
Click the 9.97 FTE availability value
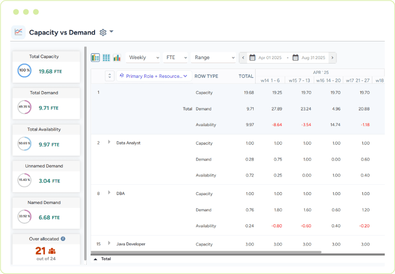click(x=49, y=144)
